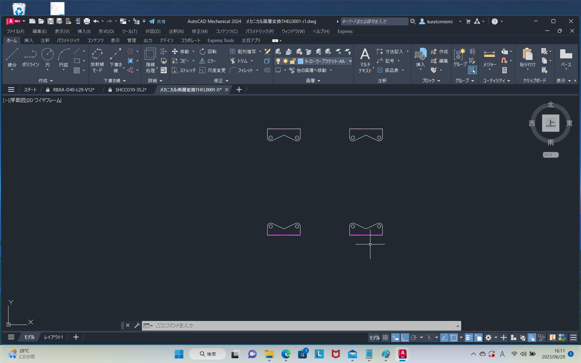Viewport: 581px width, 363px height.
Task: Toggle layer on/off lightbulb icon
Action: [278, 61]
